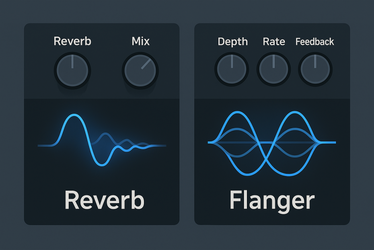Click the deep trough of the reverb waveform
Viewport: 374px width, 250px height.
(x=102, y=165)
